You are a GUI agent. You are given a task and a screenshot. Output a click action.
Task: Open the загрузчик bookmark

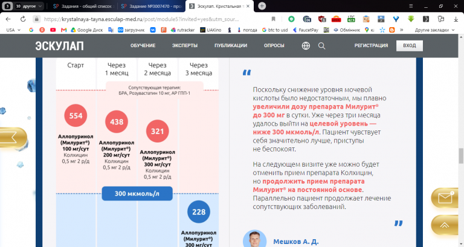pos(131,30)
